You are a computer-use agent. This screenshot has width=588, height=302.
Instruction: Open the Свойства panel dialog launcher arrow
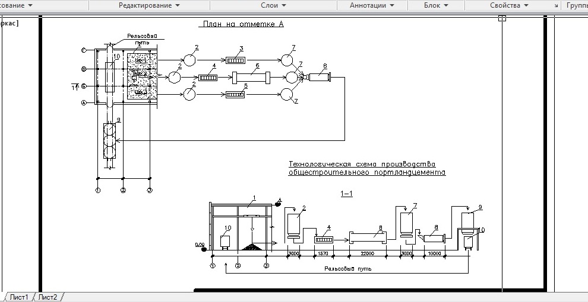tap(556, 6)
